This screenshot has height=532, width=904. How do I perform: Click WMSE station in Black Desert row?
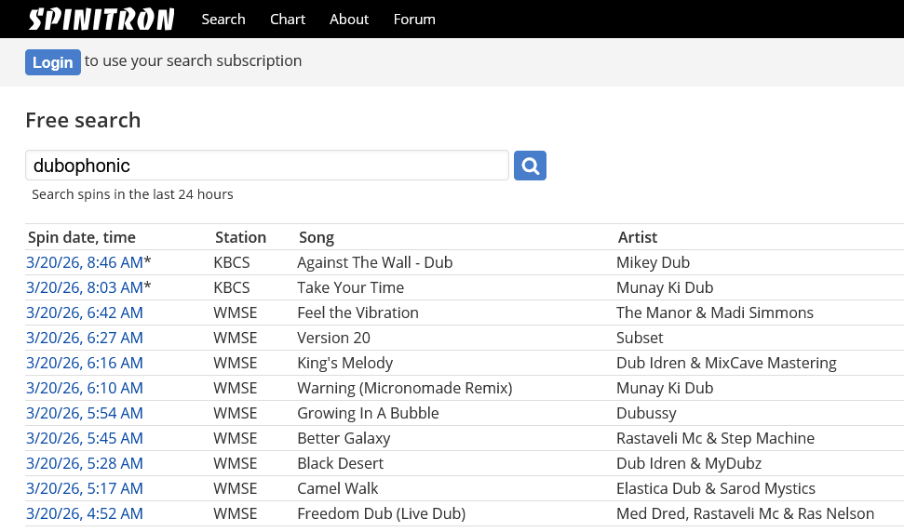coord(236,463)
